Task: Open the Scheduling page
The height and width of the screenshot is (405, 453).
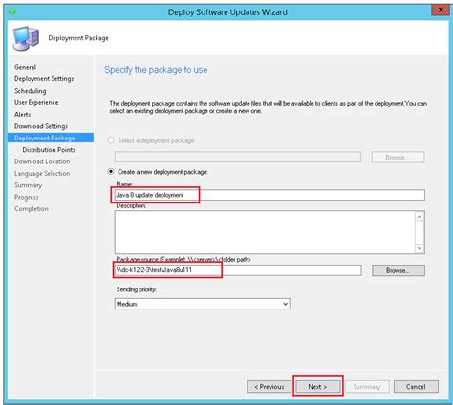Action: tap(31, 91)
